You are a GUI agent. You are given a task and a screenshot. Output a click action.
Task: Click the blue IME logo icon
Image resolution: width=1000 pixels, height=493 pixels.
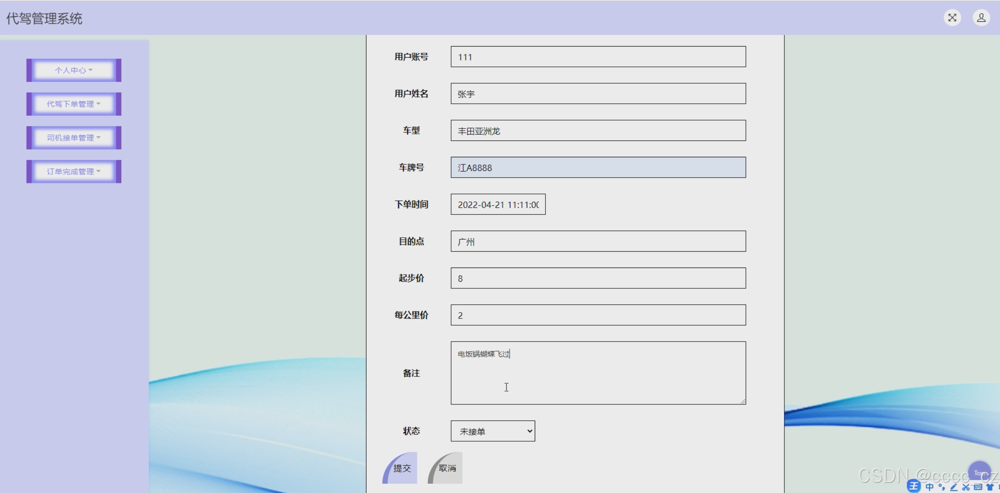click(914, 486)
